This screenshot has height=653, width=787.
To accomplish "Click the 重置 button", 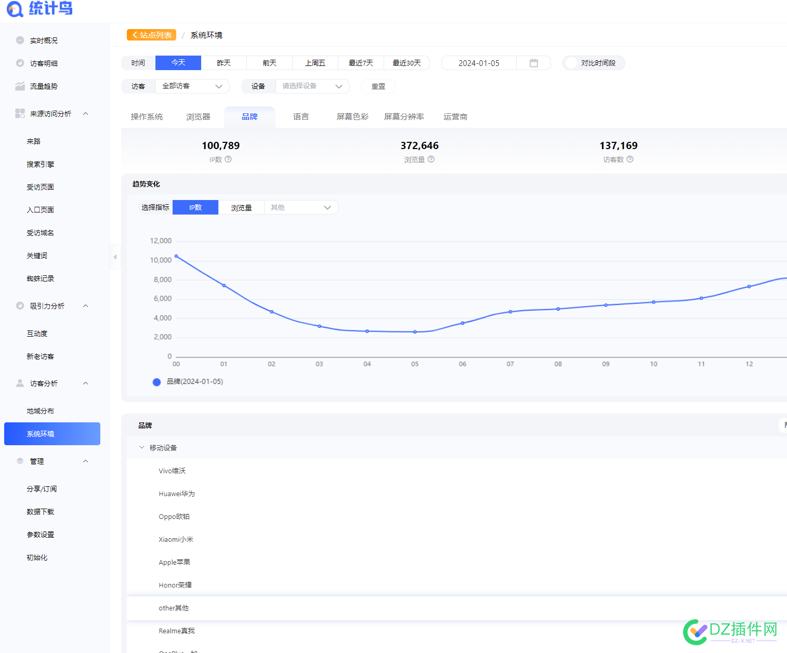I will (x=378, y=86).
